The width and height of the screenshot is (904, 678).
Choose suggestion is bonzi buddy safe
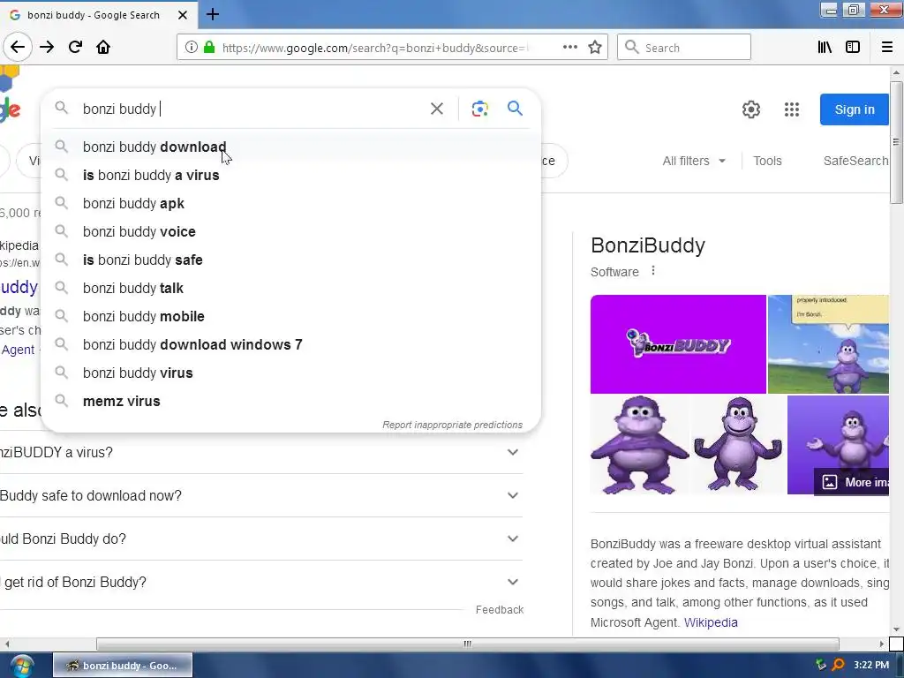[290, 260]
